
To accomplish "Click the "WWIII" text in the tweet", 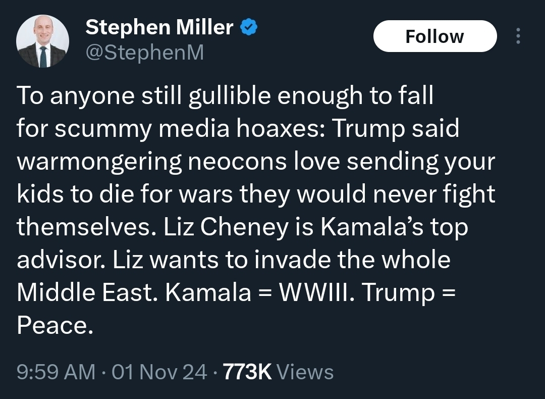I will 313,293.
